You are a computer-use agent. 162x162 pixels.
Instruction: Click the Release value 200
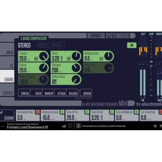point(55,70)
